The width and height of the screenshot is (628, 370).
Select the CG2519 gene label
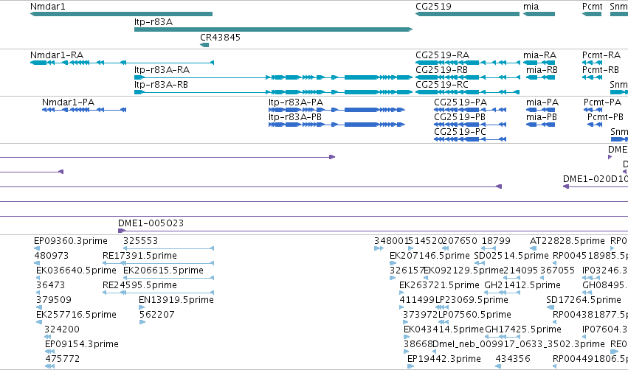(433, 7)
